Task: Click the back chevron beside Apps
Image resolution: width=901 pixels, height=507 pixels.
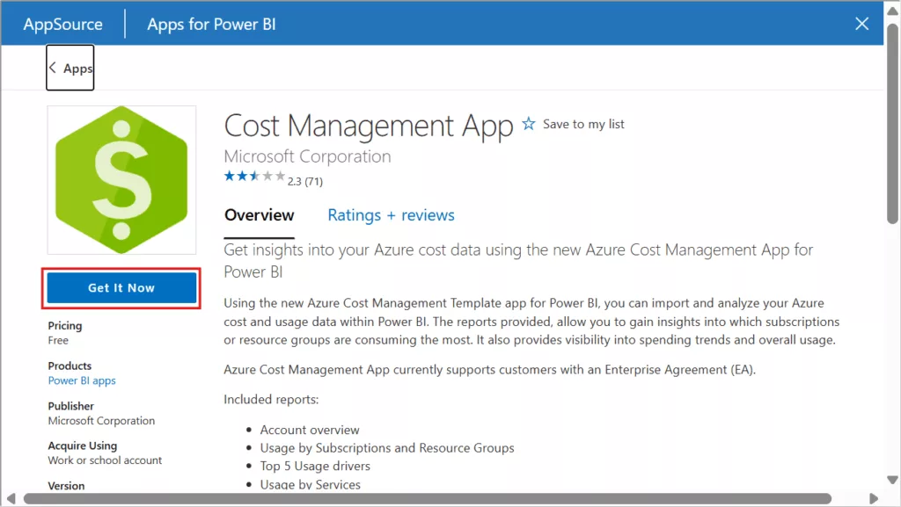Action: click(52, 68)
